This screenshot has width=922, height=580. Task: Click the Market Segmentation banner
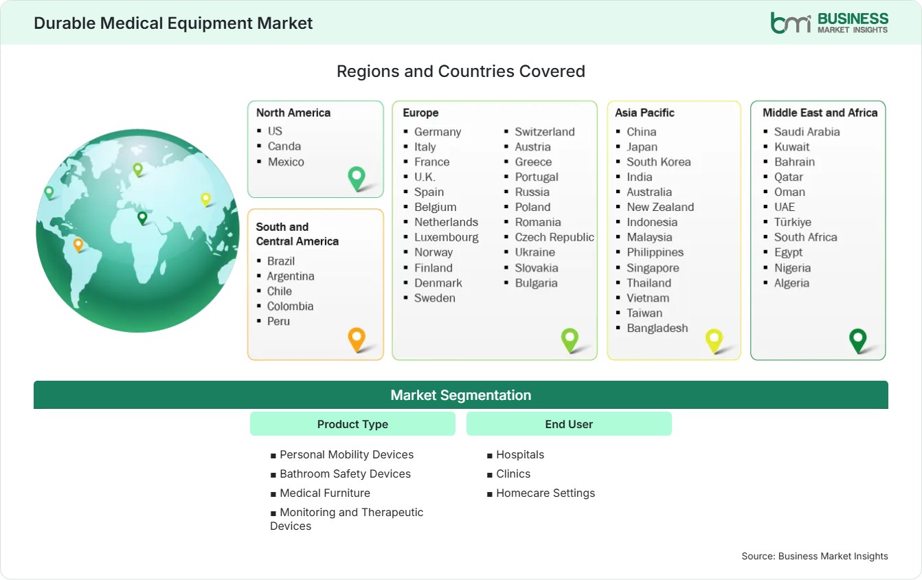[x=461, y=395]
